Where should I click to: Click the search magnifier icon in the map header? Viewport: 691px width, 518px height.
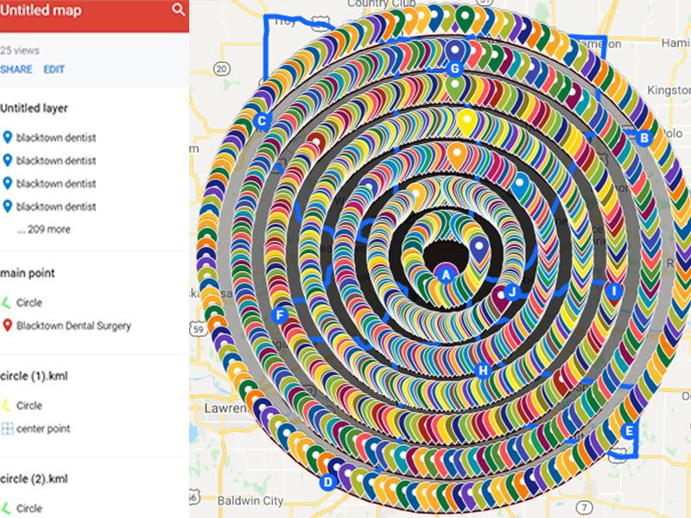point(179,11)
